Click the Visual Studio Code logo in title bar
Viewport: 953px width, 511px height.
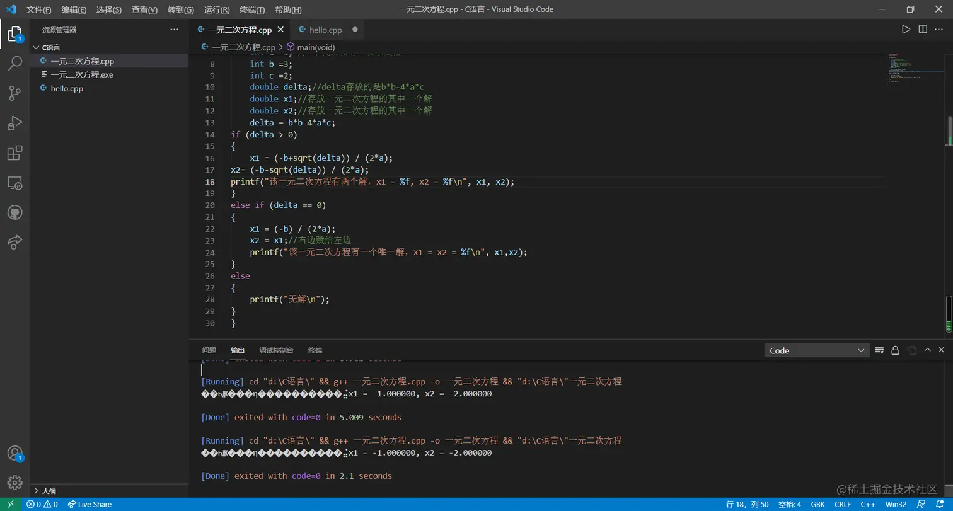tap(11, 9)
